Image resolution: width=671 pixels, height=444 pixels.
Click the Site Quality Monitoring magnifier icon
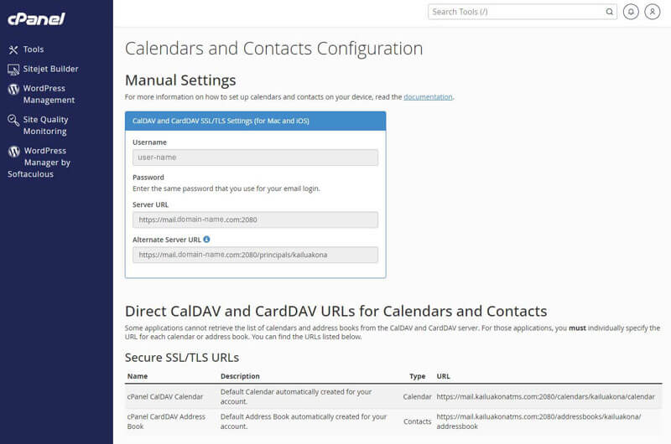pos(13,120)
